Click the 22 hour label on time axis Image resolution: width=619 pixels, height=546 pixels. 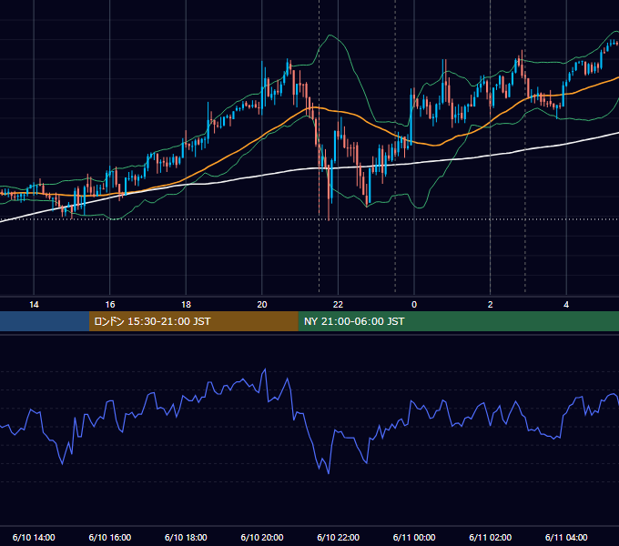tap(338, 305)
